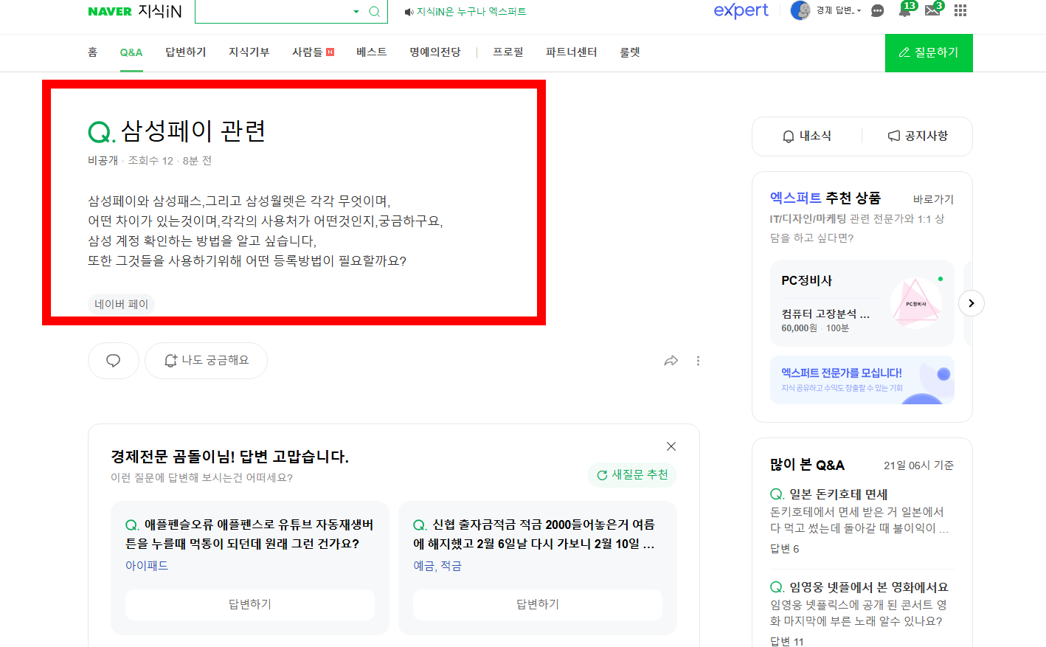The width and height of the screenshot is (1046, 647).
Task: Click the green 질문하기 button
Action: click(929, 52)
